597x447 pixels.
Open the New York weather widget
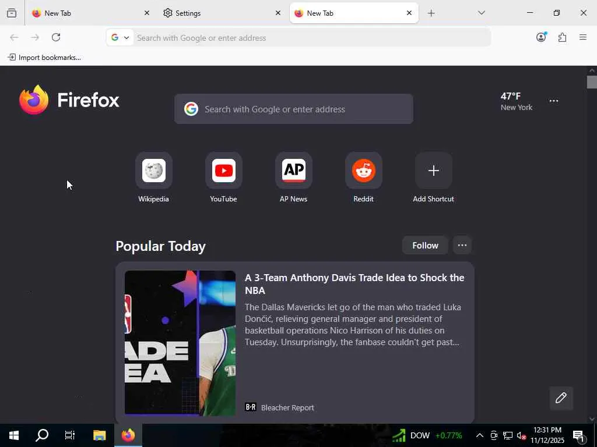click(x=517, y=101)
